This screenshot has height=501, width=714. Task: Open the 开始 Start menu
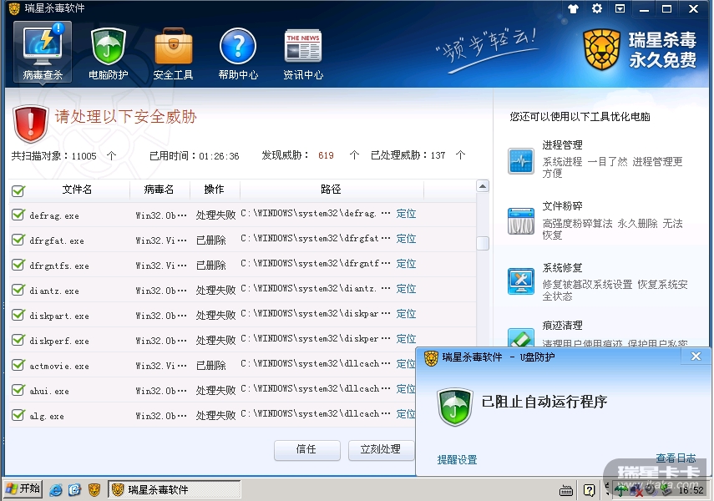point(23,489)
